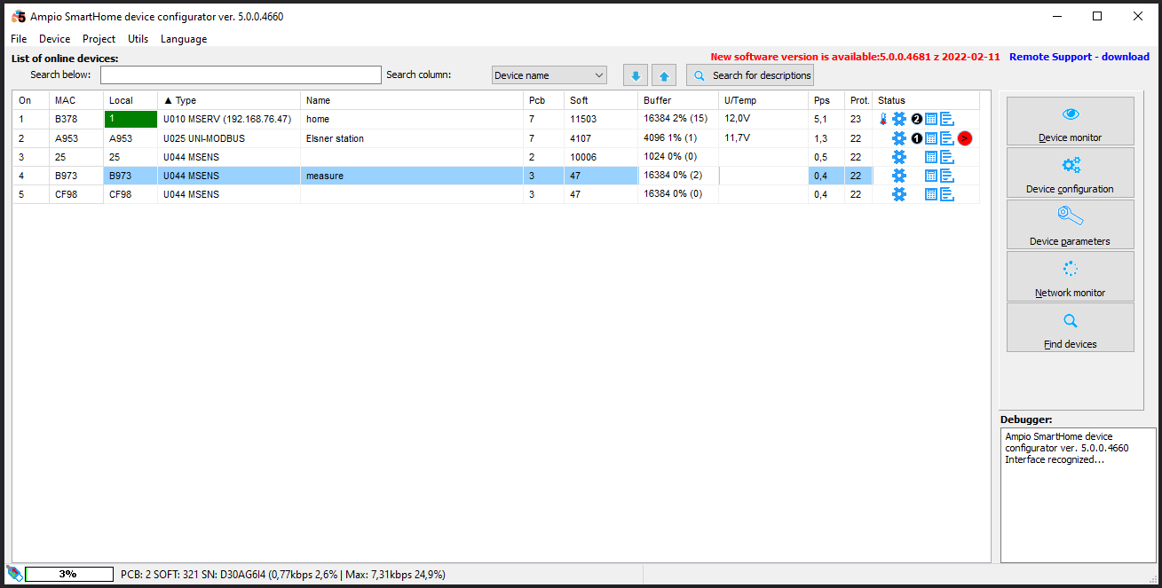Open the Device menu
This screenshot has width=1162, height=588.
click(x=54, y=39)
